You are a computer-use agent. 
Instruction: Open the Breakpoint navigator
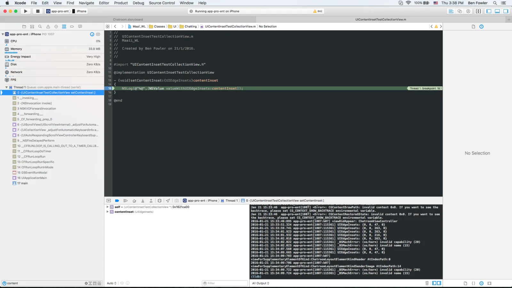click(x=72, y=27)
